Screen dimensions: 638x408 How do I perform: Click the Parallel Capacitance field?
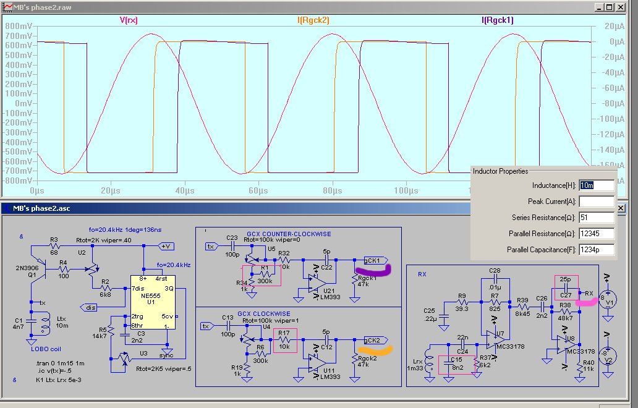tap(597, 250)
